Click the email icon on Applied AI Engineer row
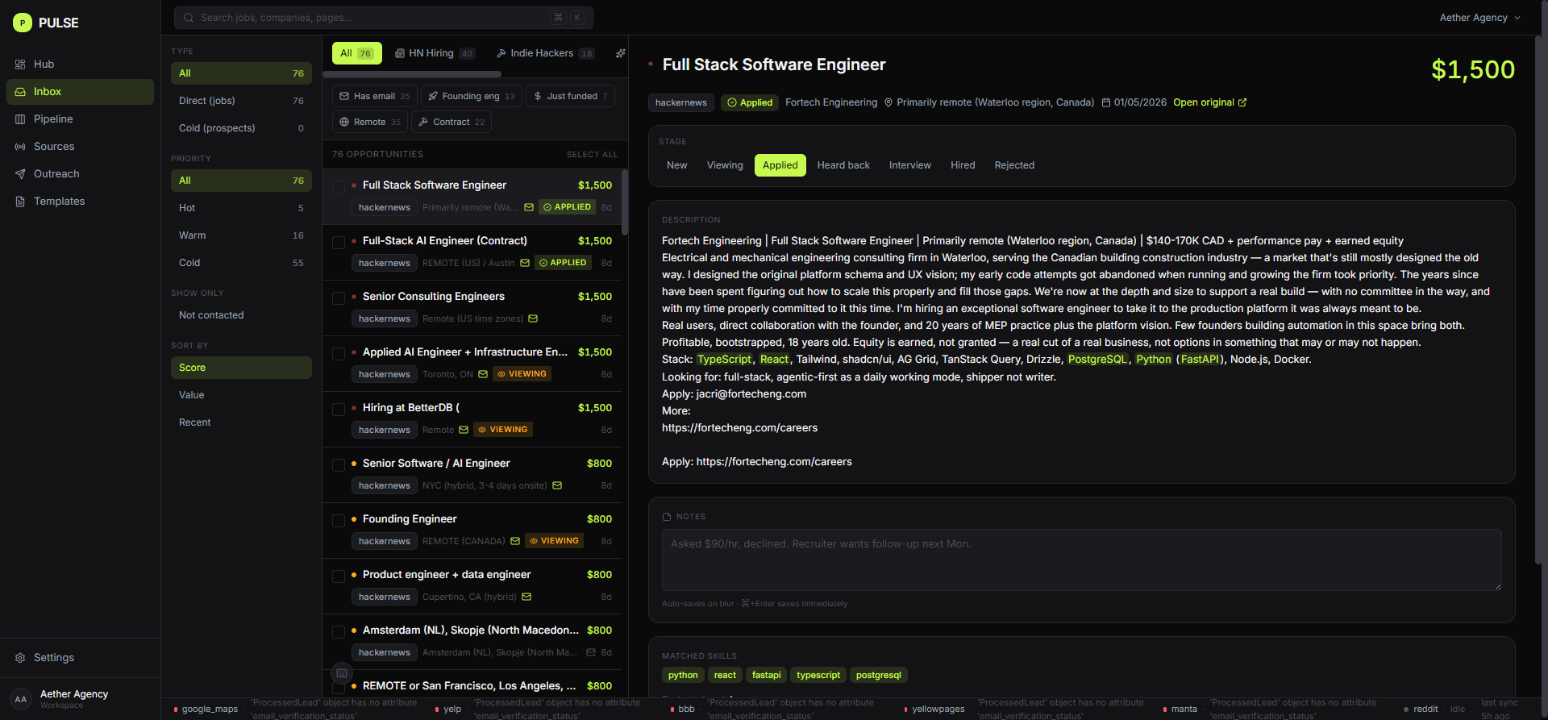Screen dimensions: 1548x720 tap(483, 374)
